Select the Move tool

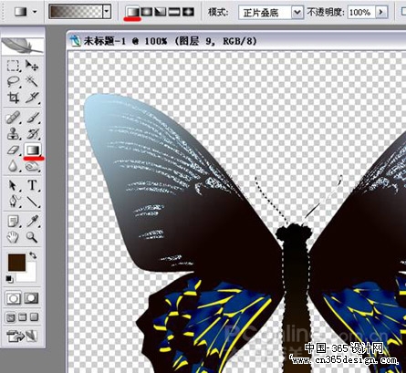click(x=32, y=66)
